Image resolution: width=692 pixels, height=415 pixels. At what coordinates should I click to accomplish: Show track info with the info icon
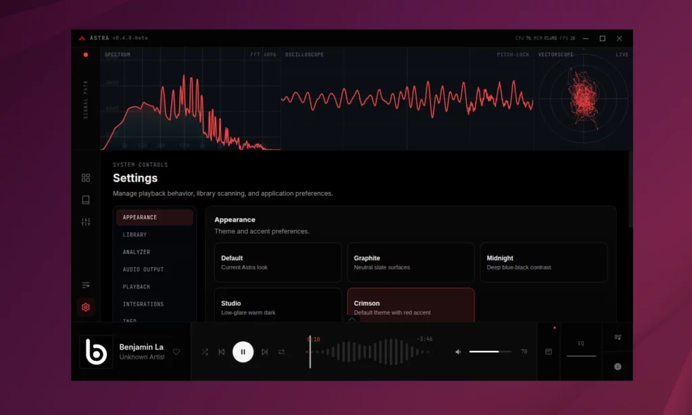(617, 366)
